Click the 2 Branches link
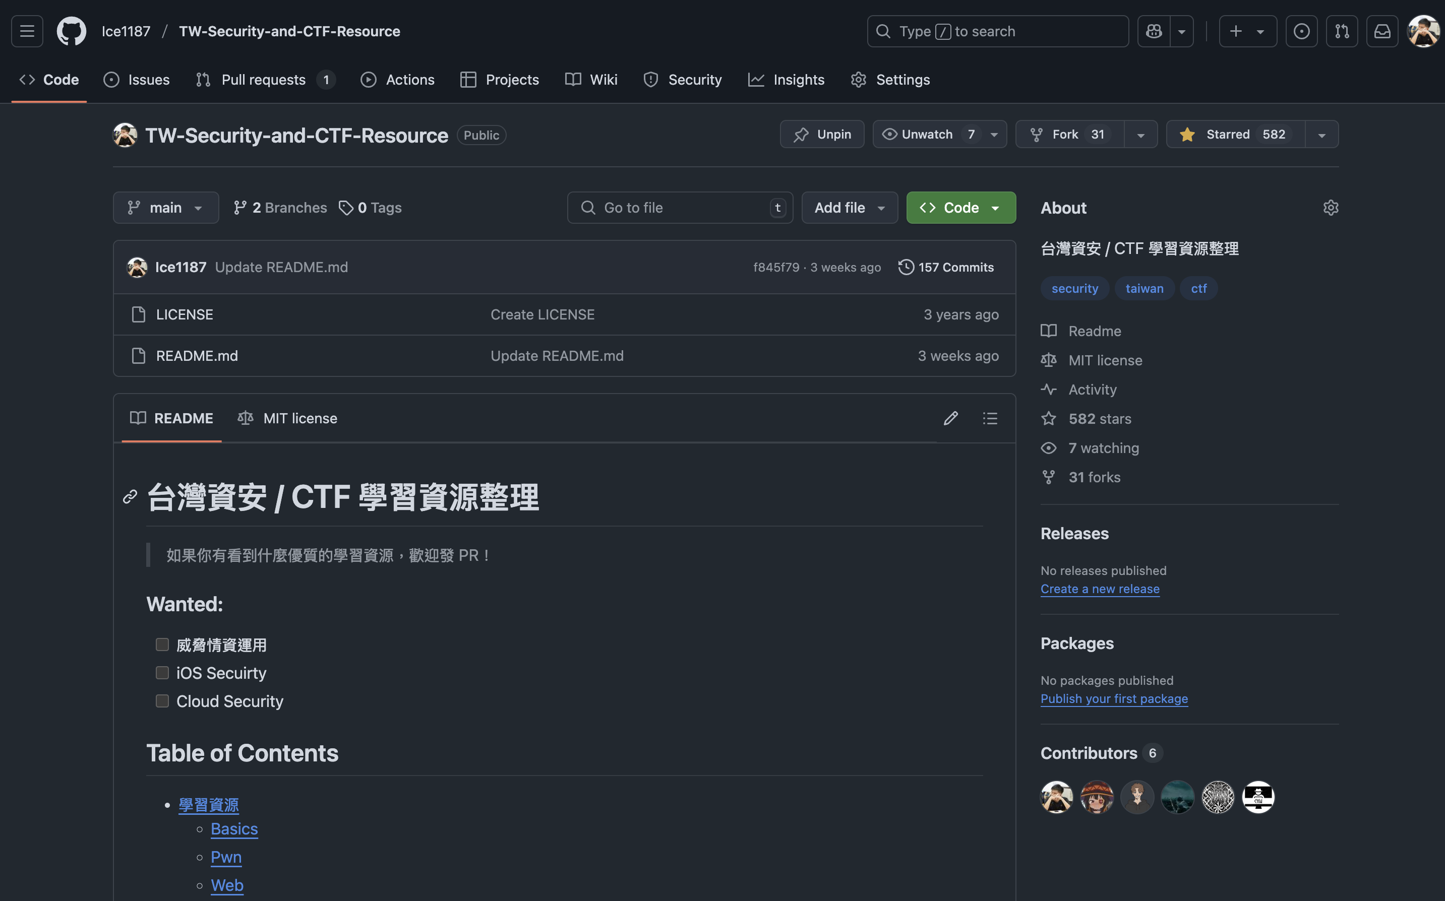Screen dimensions: 1445x901 (x=280, y=208)
